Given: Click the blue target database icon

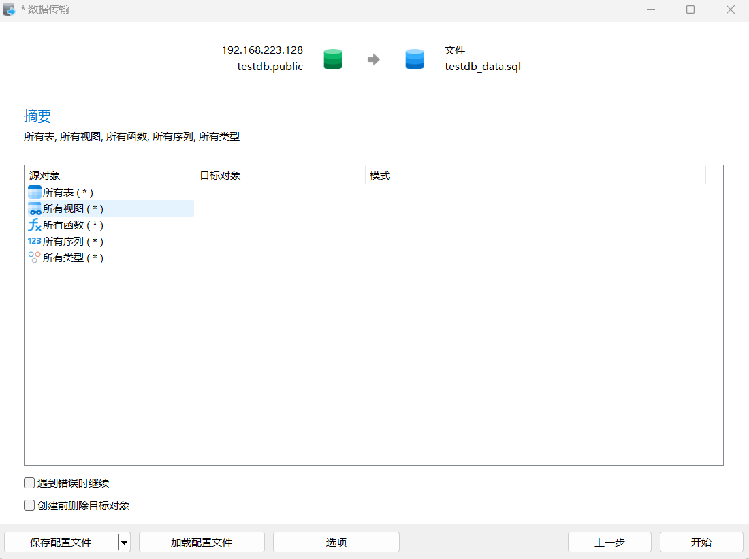Looking at the screenshot, I should click(415, 59).
